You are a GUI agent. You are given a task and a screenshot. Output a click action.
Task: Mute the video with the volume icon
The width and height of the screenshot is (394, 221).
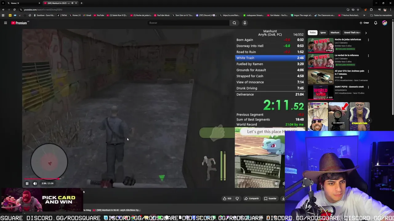coord(35,184)
